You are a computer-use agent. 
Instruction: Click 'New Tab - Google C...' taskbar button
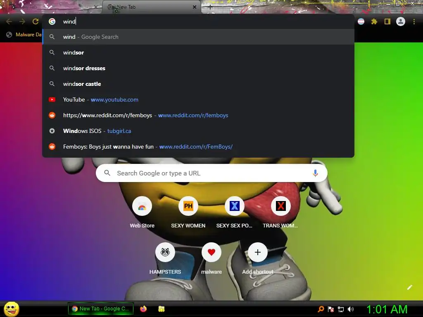(x=101, y=309)
